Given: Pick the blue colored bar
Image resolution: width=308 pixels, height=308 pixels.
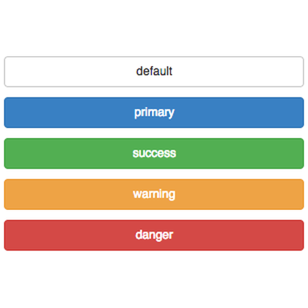Looking at the screenshot, I should (x=154, y=113).
